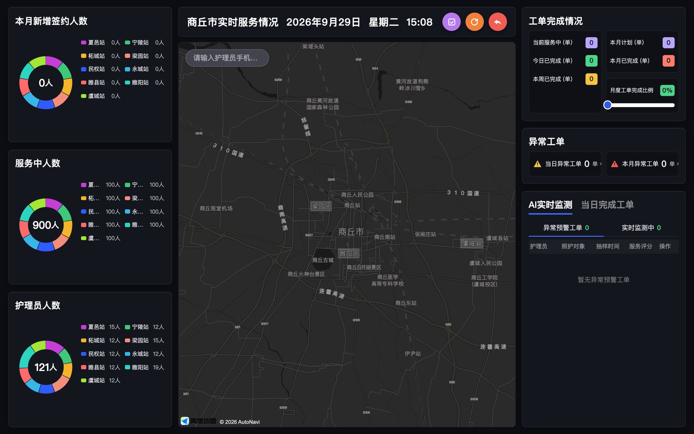Viewport: 694px width, 434px height.
Task: Click the yellow warning triangle for 当日异常工单
Action: tap(537, 164)
